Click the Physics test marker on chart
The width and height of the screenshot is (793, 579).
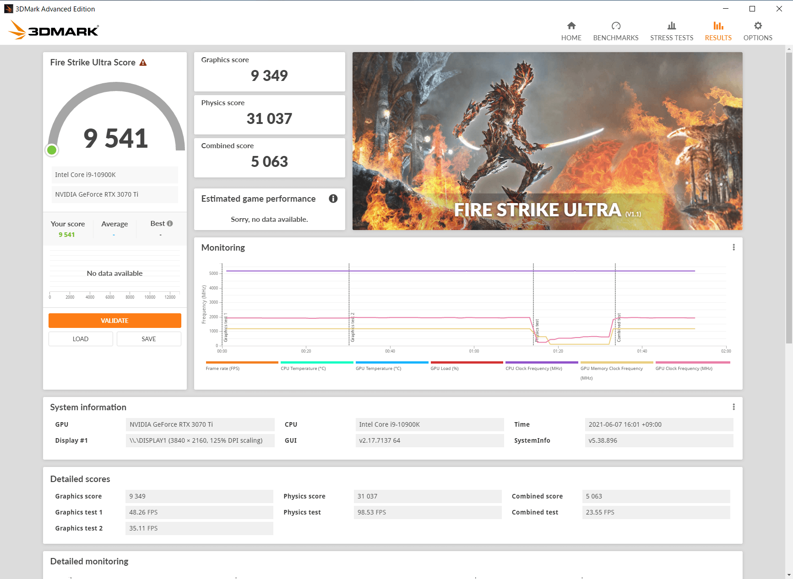click(534, 304)
